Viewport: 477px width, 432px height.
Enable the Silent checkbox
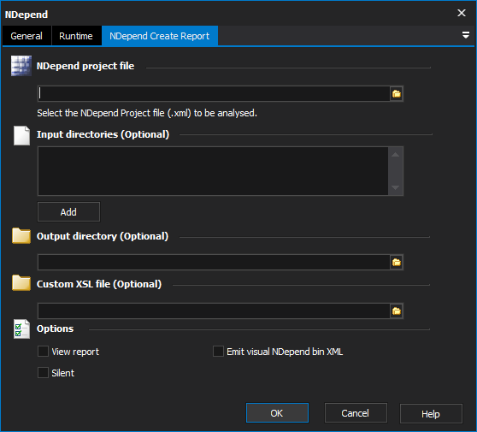(43, 373)
